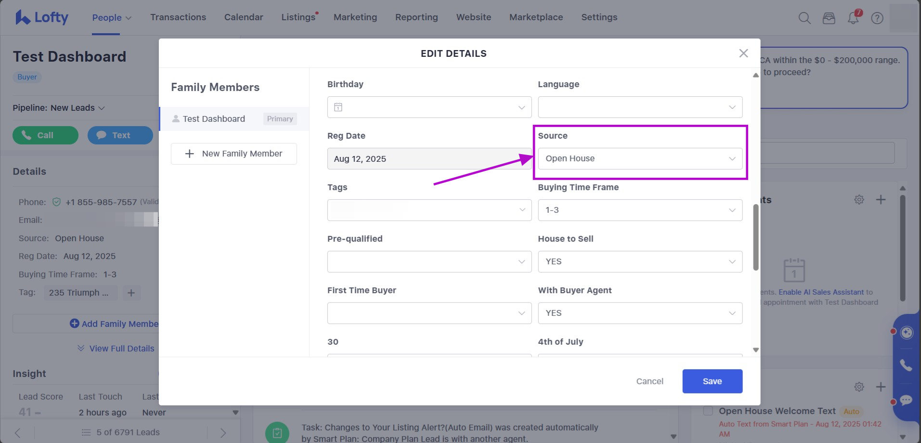
Task: Open the With Buyer Agent dropdown
Action: pos(640,313)
